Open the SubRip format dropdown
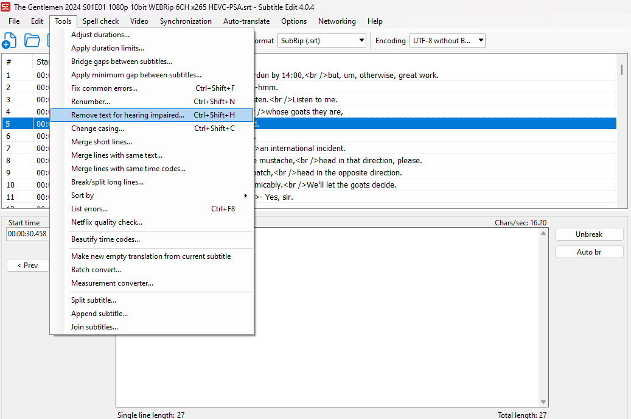 pyautogui.click(x=321, y=40)
